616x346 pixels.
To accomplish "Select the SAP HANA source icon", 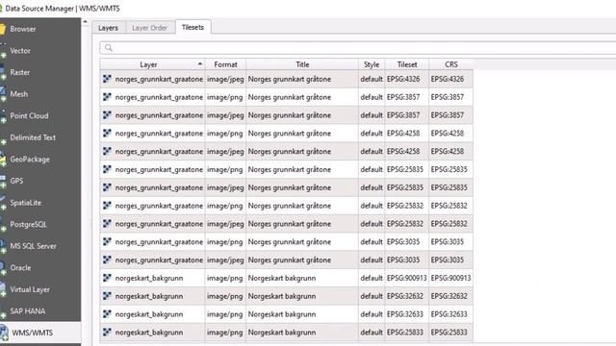I will 3,311.
